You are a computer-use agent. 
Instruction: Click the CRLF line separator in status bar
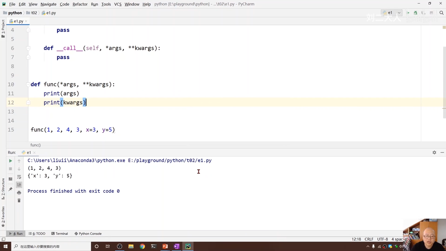click(x=369, y=239)
